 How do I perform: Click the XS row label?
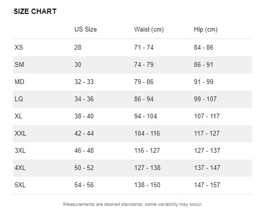point(19,47)
